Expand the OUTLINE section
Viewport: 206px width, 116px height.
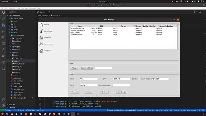(x=12, y=105)
